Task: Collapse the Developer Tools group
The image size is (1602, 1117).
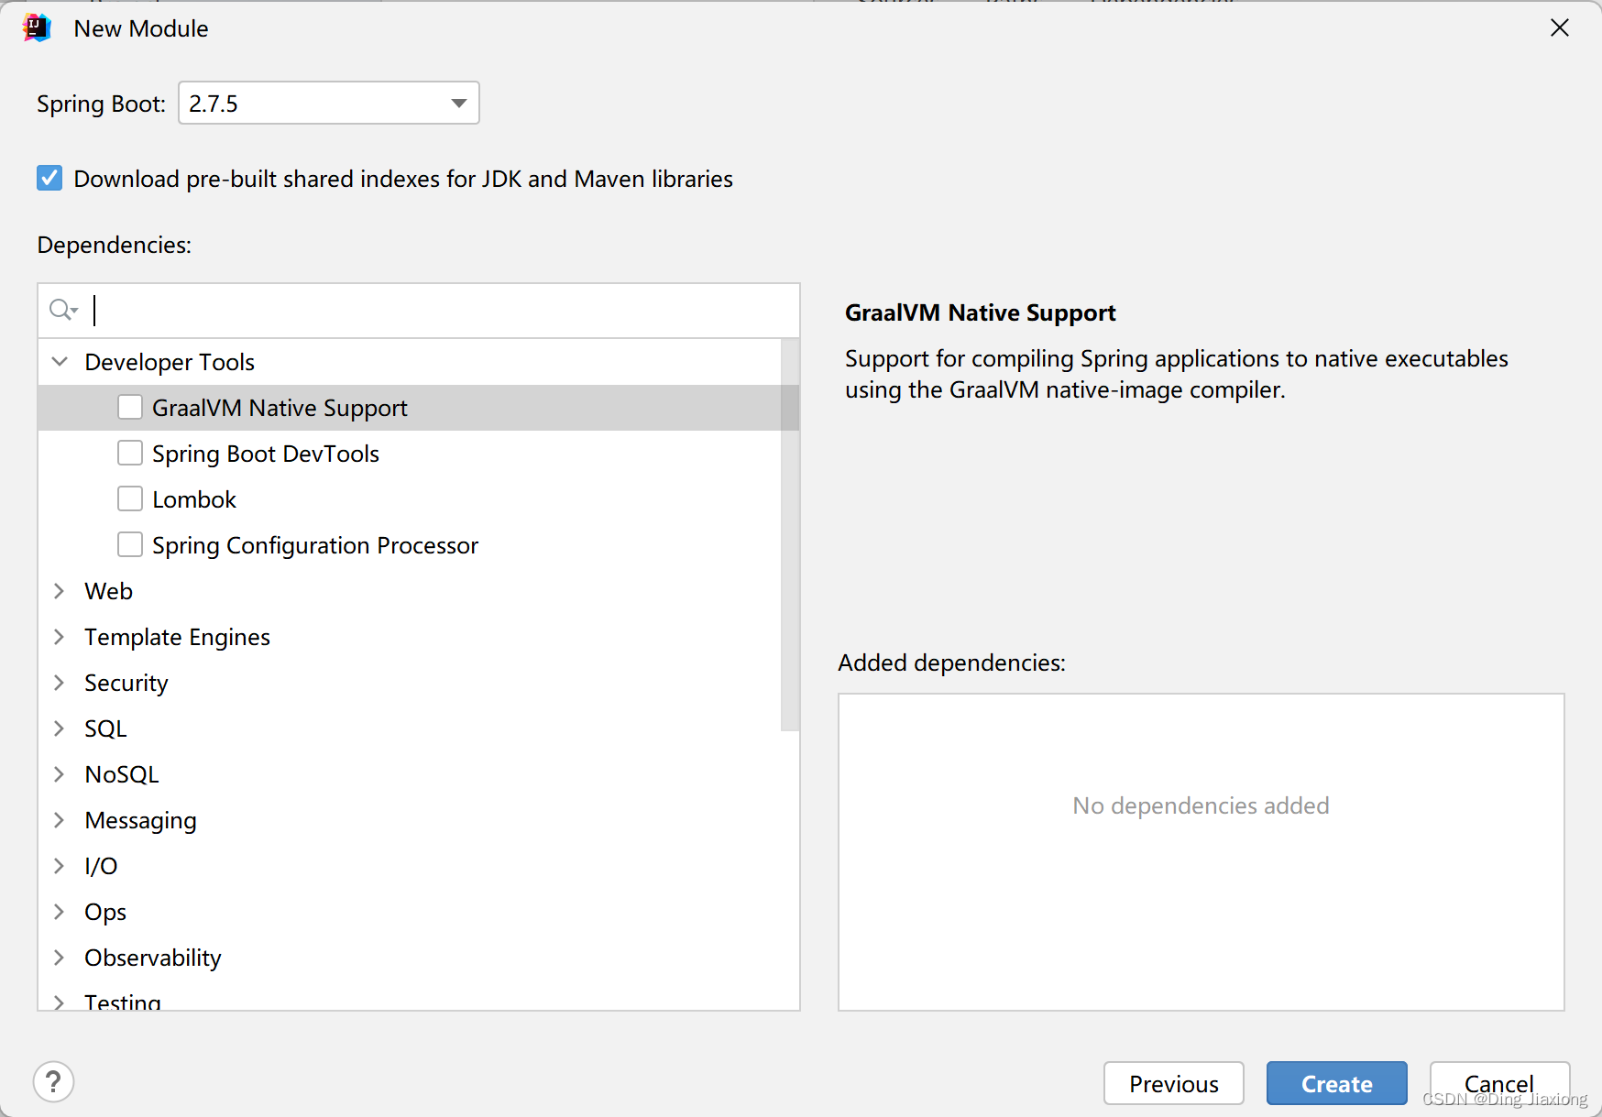Action: pyautogui.click(x=60, y=361)
